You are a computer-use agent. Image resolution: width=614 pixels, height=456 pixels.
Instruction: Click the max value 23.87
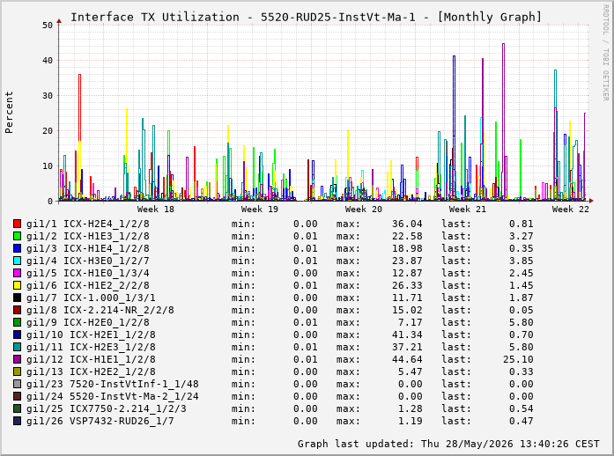click(407, 261)
